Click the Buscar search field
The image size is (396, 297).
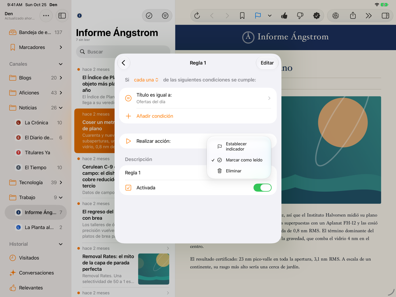pos(123,52)
